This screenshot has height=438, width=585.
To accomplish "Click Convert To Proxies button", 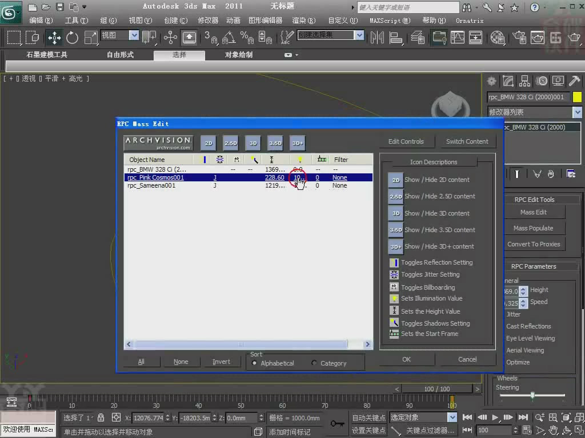I will pos(534,244).
